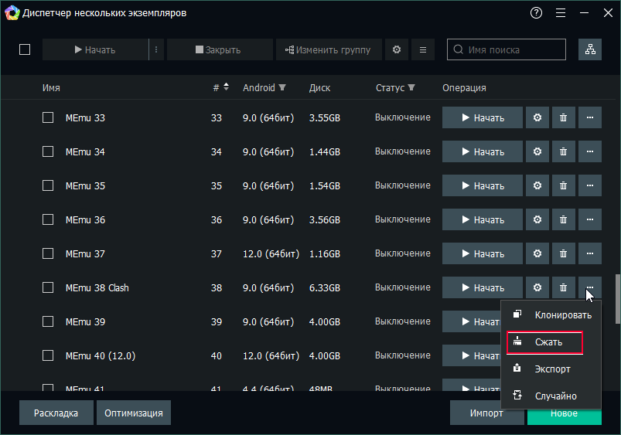Expand the Начать dropdown with three dots
The width and height of the screenshot is (621, 435).
[x=156, y=49]
